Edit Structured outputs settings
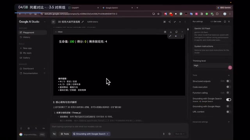250x140 pixels. tap(222, 81)
